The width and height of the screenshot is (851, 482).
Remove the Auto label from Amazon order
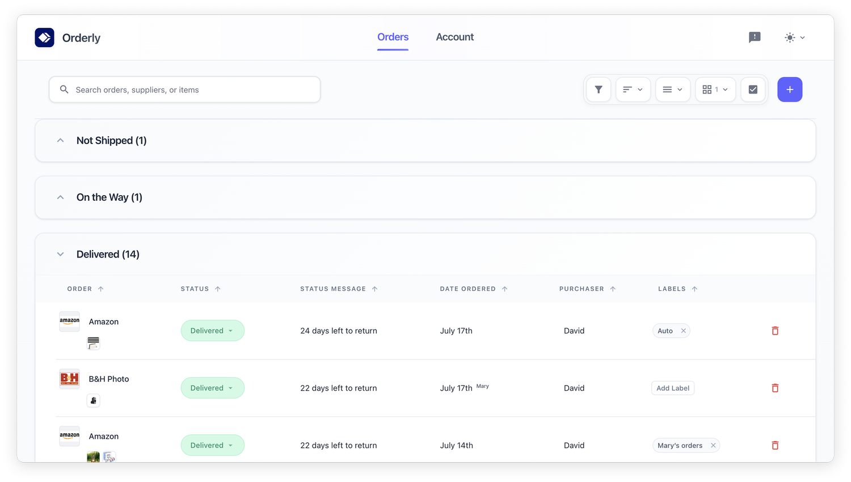pyautogui.click(x=684, y=330)
